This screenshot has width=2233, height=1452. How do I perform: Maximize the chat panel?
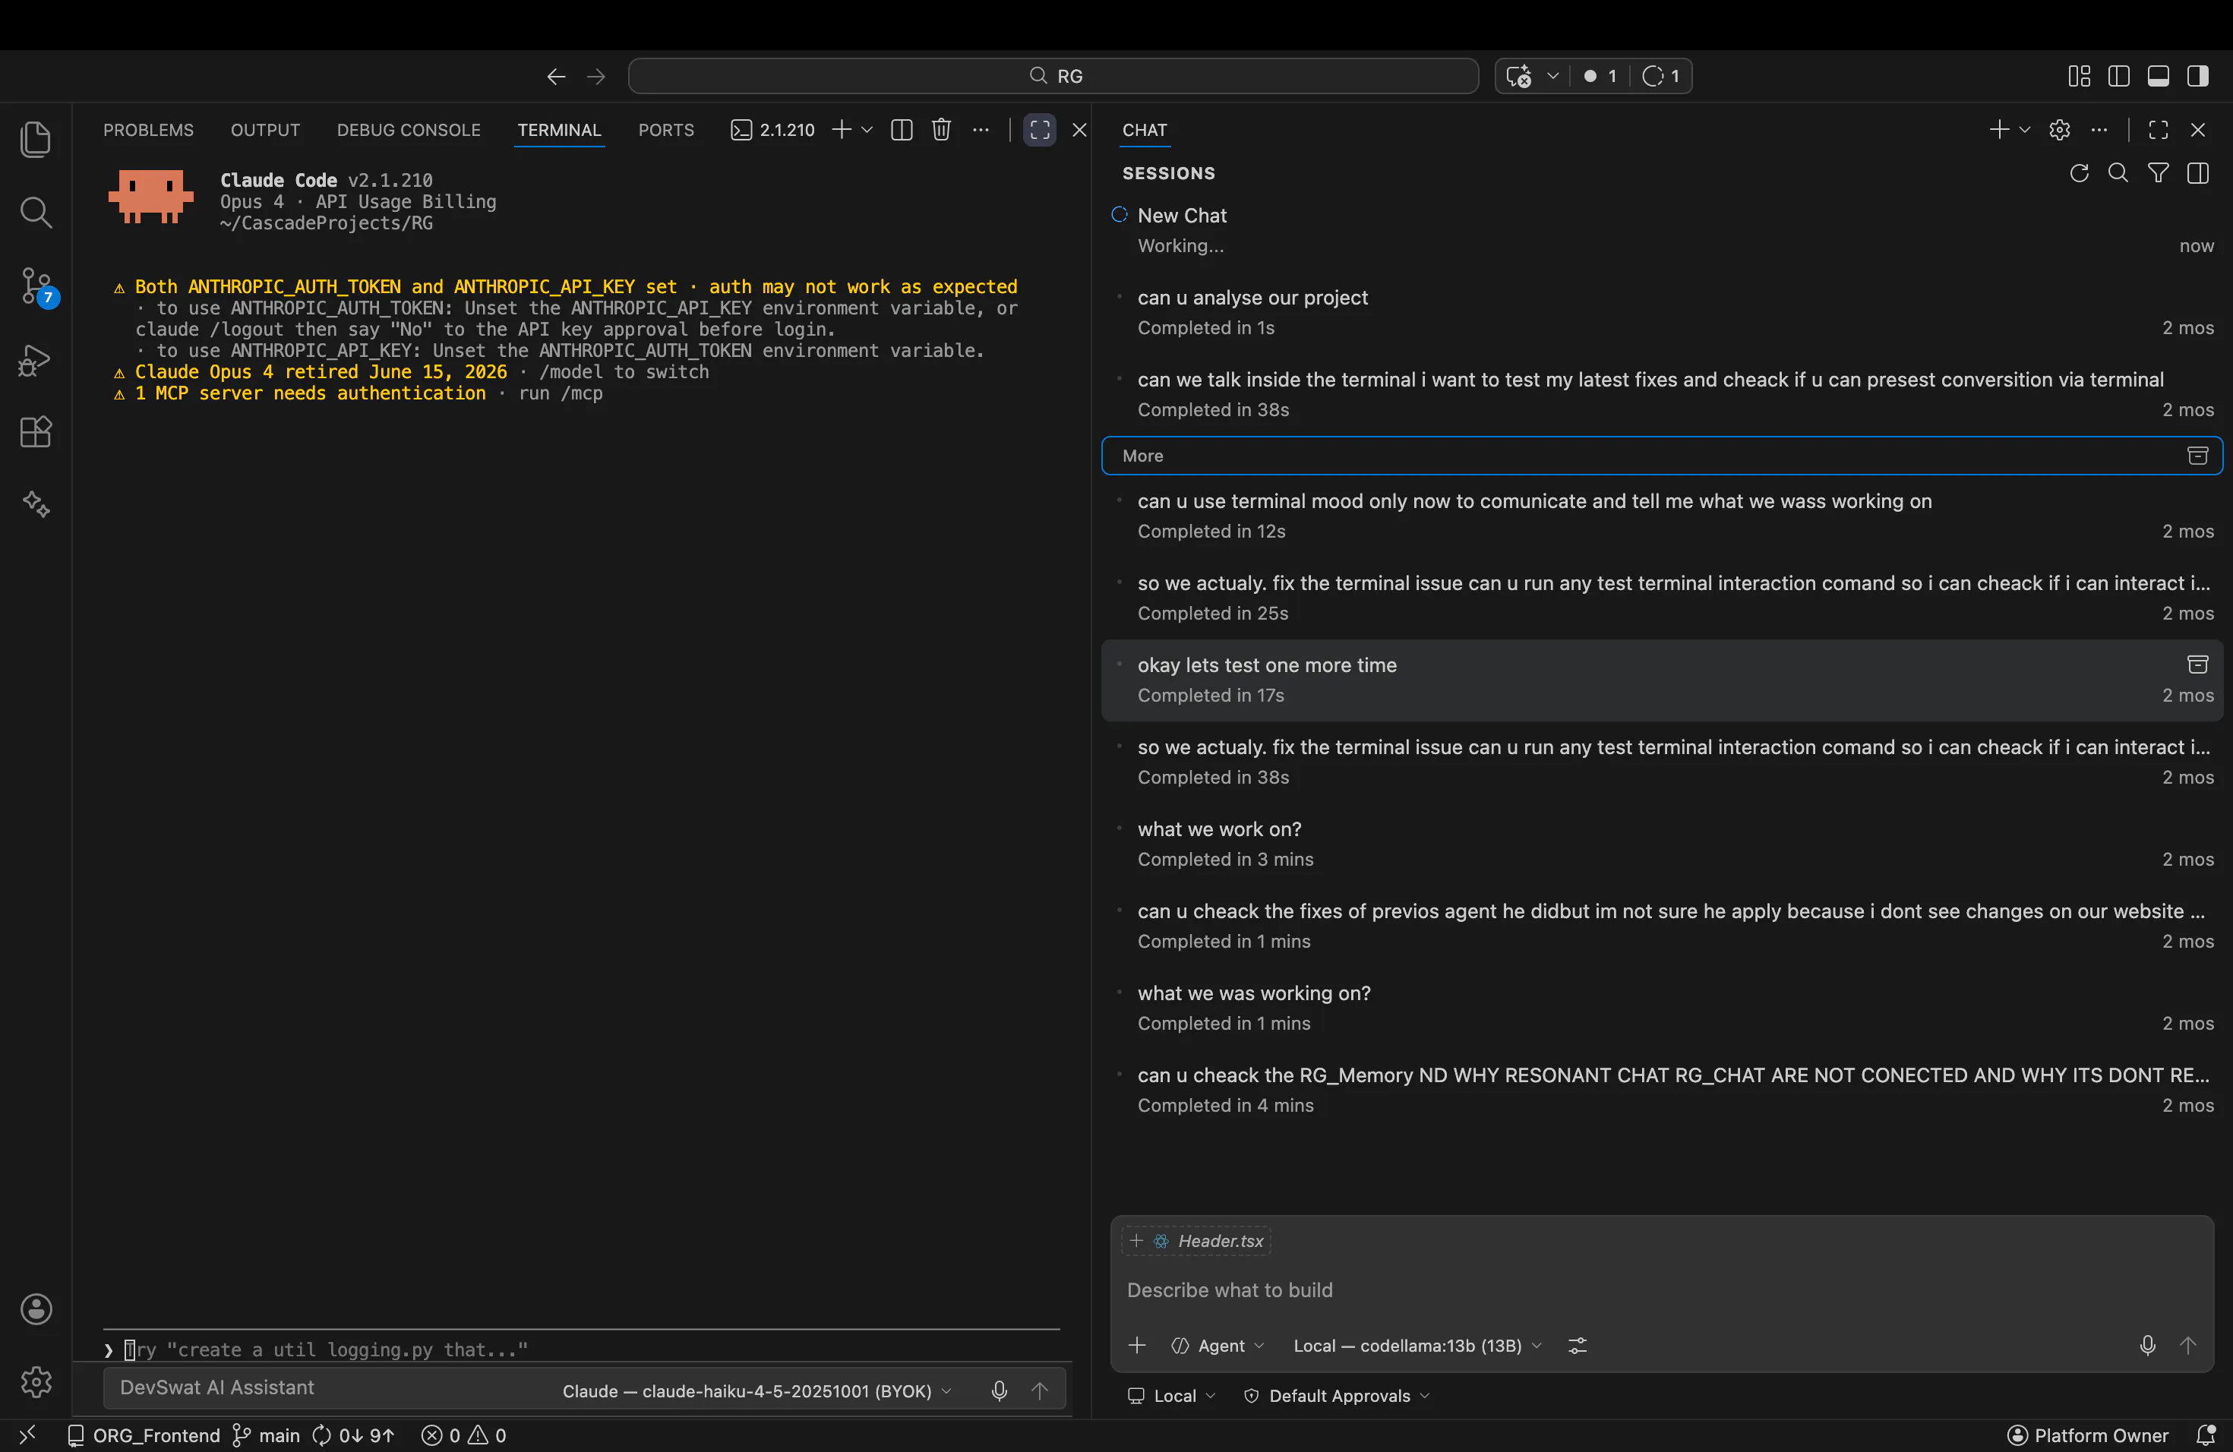(x=2158, y=129)
